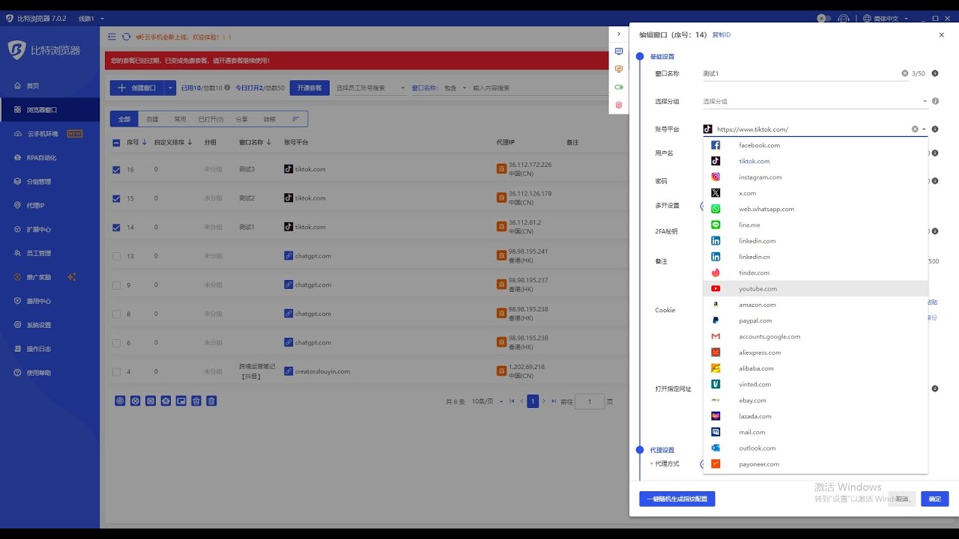
Task: Uncheck the checkbox for row 16
Action: point(116,170)
